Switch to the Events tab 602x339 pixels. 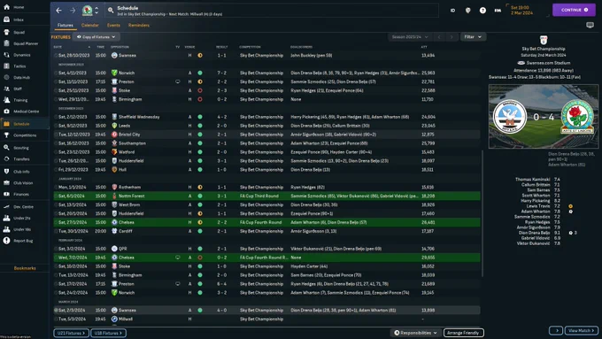click(113, 26)
